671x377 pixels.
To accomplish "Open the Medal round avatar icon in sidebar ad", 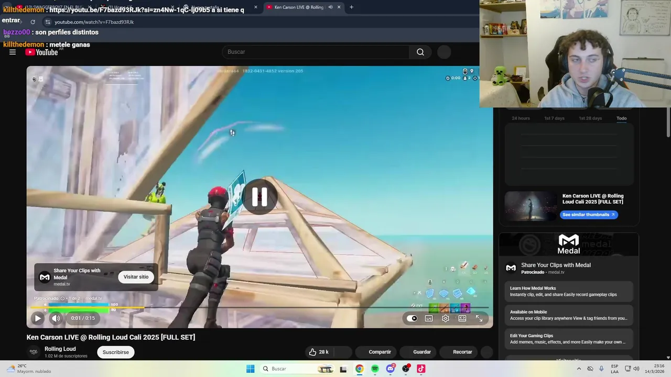I will [x=511, y=268].
